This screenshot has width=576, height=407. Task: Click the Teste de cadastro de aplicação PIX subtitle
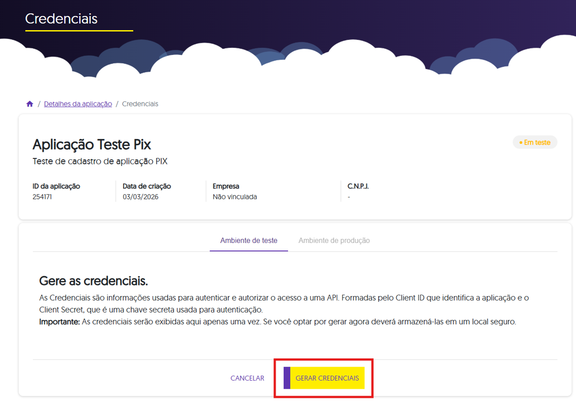coord(100,162)
